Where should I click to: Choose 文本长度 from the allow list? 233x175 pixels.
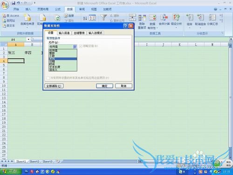pyautogui.click(x=63, y=67)
